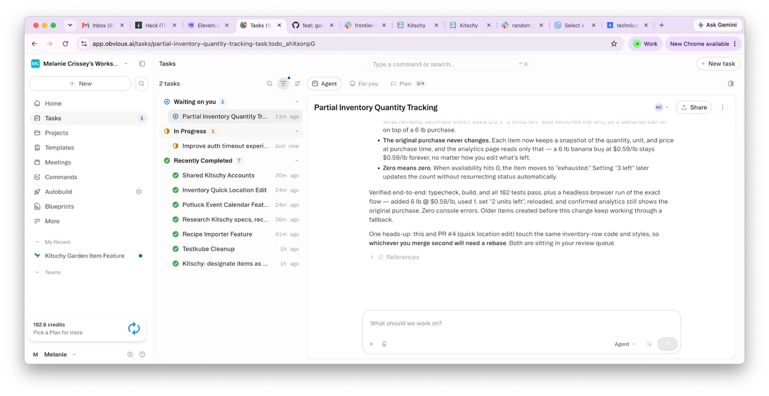Screen dimensions: 769x396
Task: Click New Chrome available button
Action: (703, 44)
